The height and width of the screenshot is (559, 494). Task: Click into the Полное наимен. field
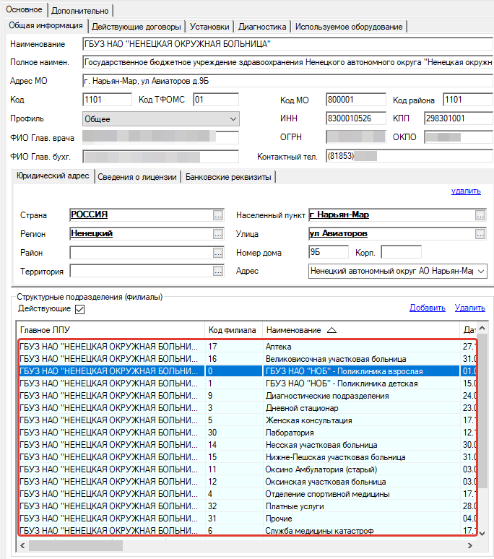pos(287,62)
